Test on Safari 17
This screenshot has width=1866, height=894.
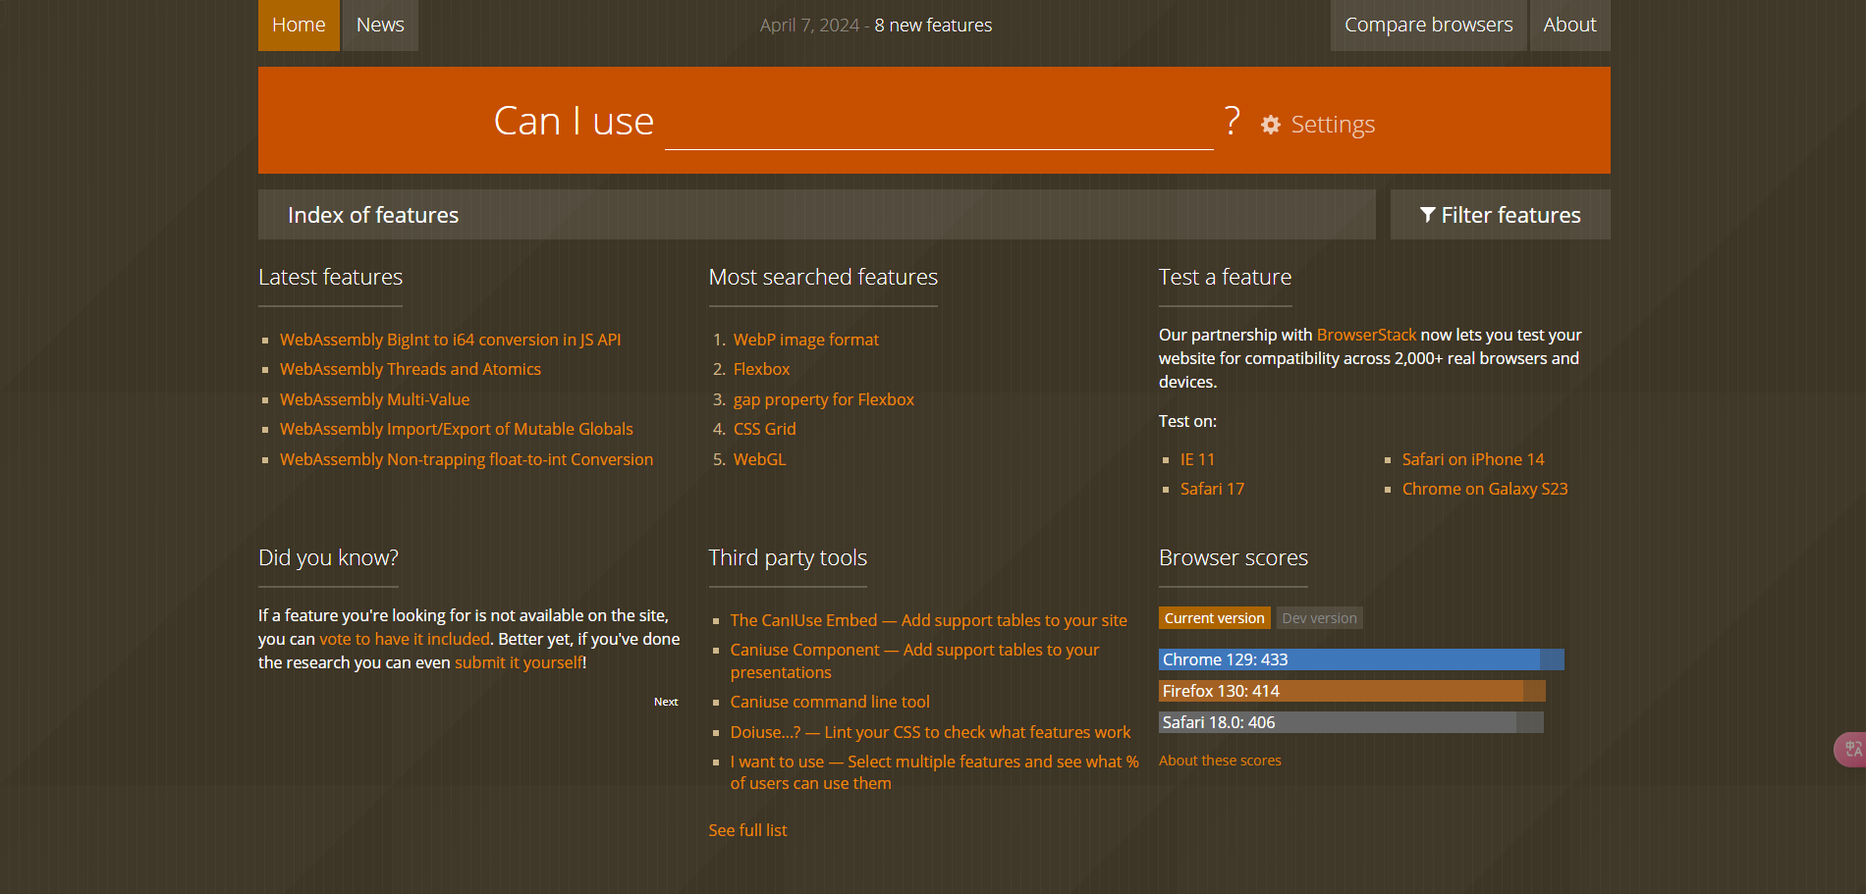coord(1212,489)
